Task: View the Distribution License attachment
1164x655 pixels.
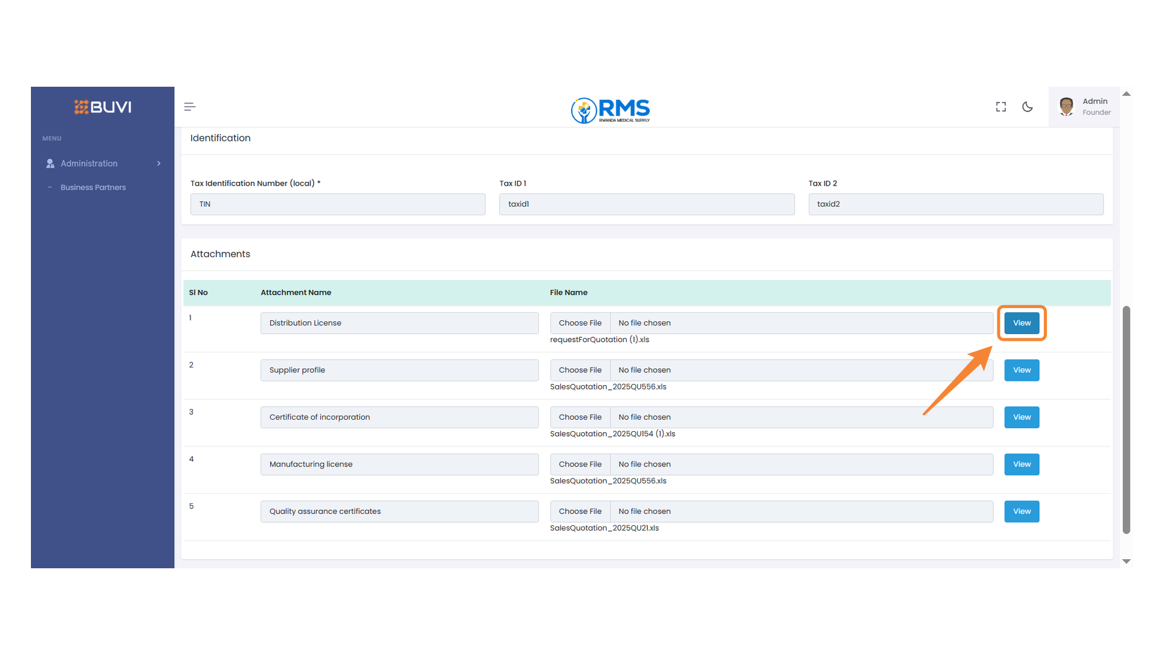Action: (1022, 323)
